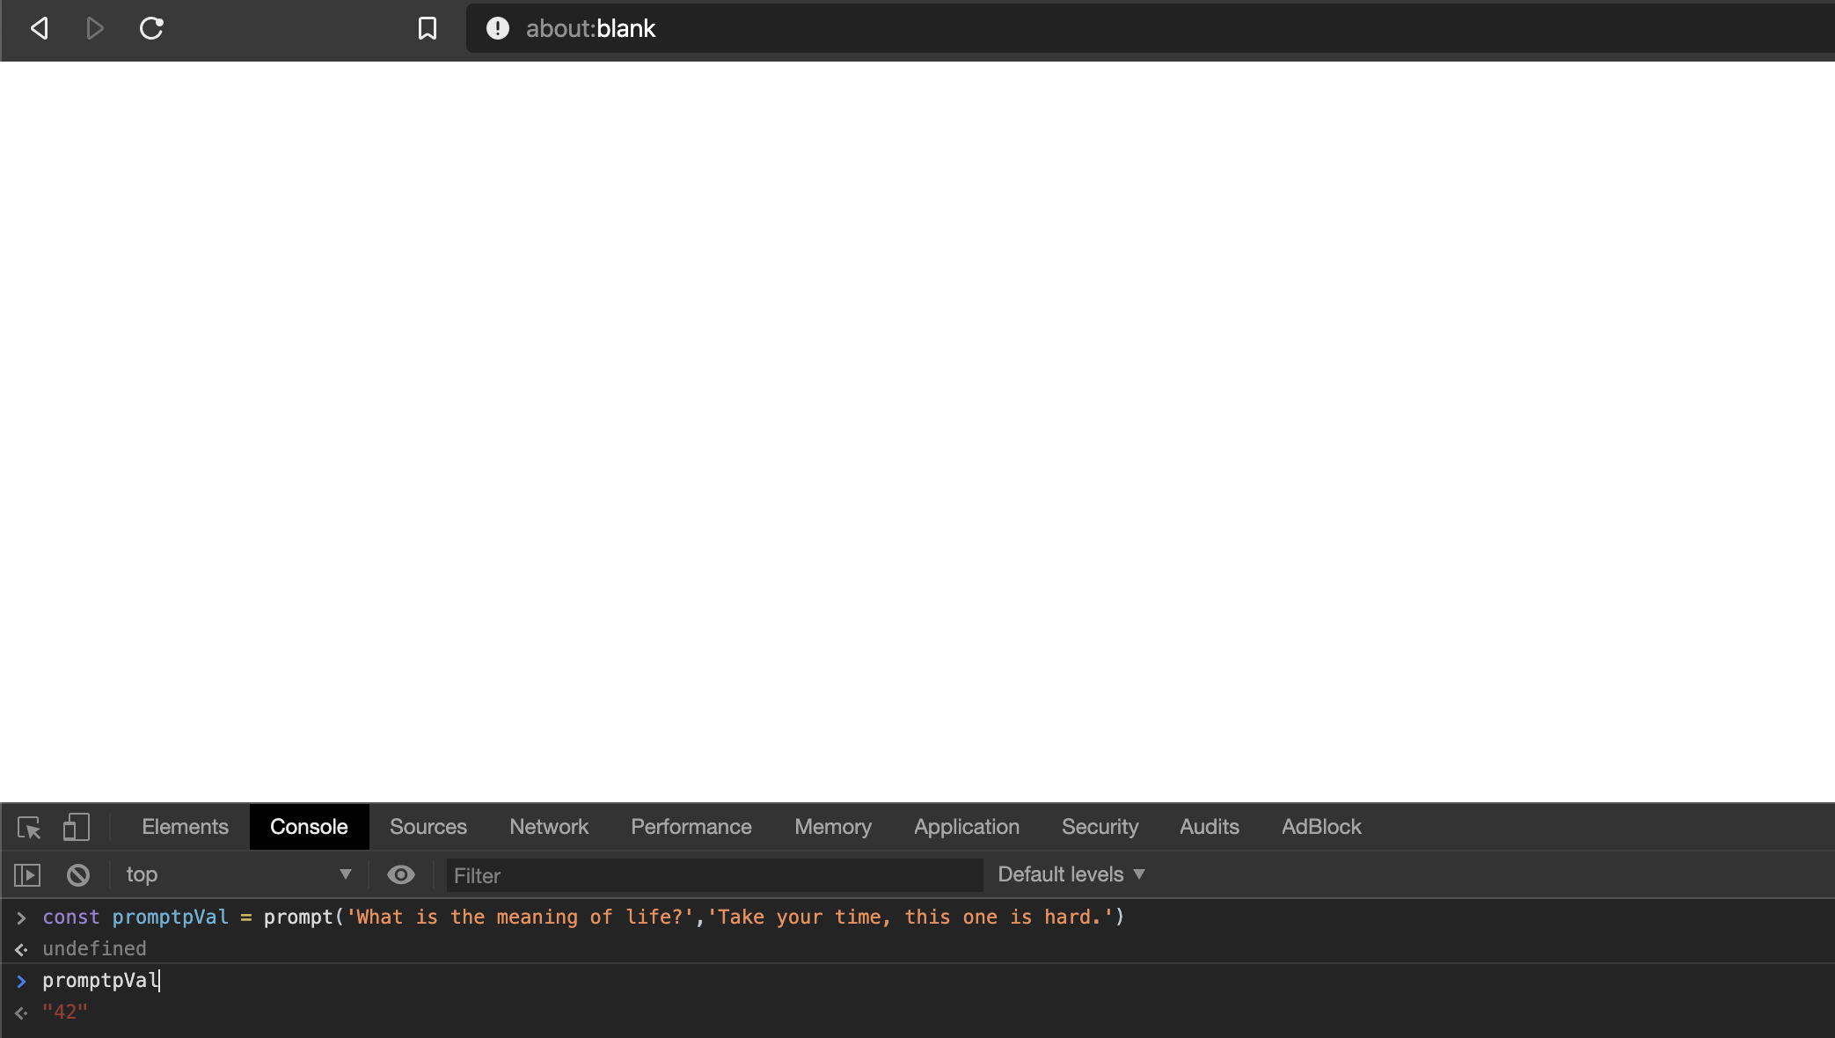Switch to the Elements tab

click(185, 827)
